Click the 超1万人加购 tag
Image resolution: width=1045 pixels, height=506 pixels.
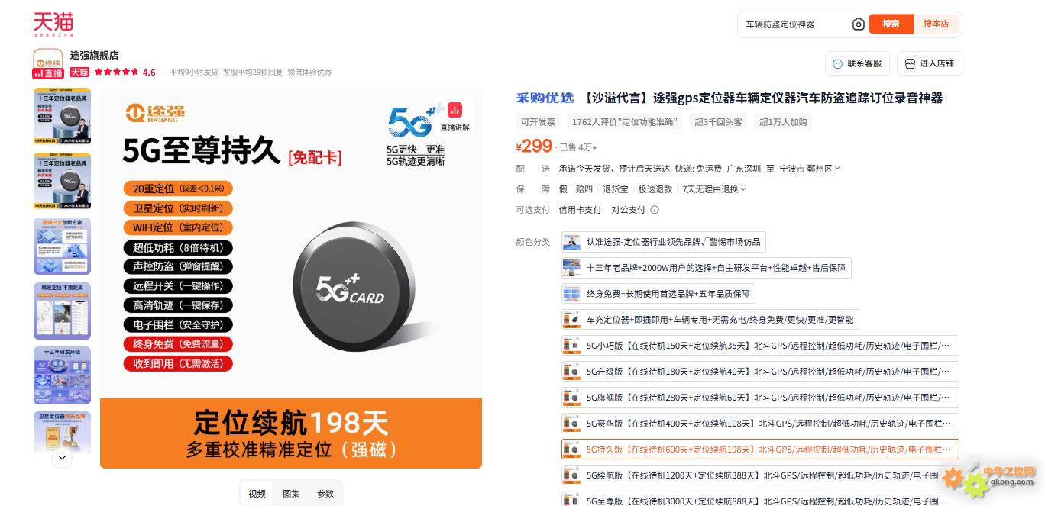click(x=783, y=122)
